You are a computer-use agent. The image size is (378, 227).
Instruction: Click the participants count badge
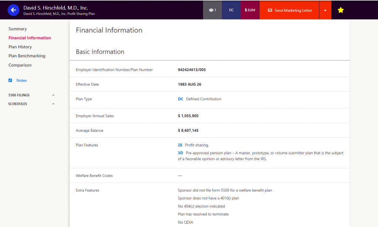pos(212,10)
